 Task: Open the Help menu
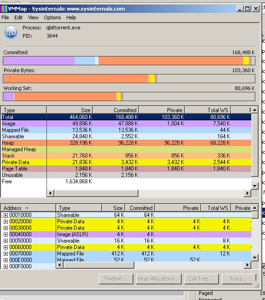[x=71, y=17]
